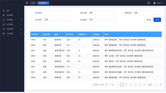The height and width of the screenshot is (93, 166).
Task: Click the 日志管理 document icon
Action: tap(4, 34)
